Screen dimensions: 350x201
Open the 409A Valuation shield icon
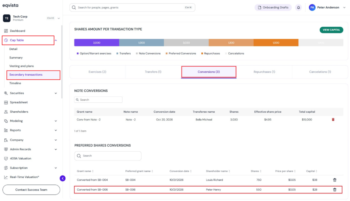tap(6, 159)
